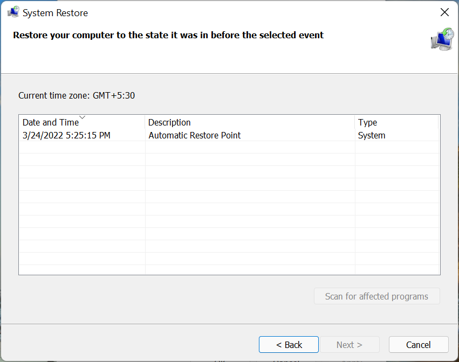The image size is (459, 362).
Task: Click the System Restore title bar icon
Action: (x=13, y=12)
